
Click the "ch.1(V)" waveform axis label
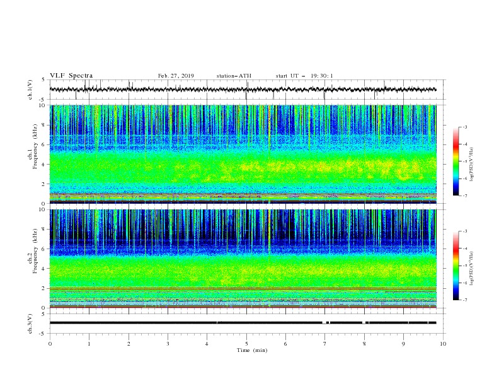[x=30, y=90]
